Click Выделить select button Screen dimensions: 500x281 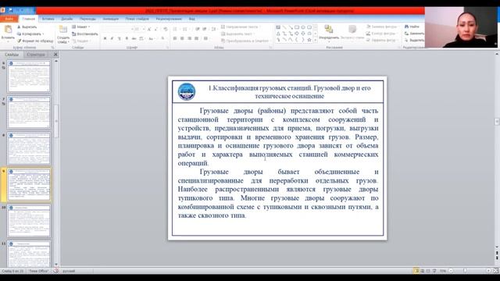click(414, 40)
